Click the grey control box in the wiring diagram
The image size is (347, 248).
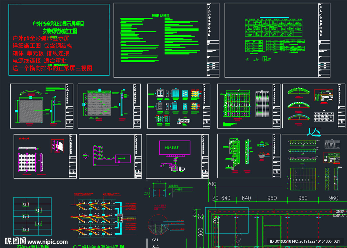(x=120, y=218)
